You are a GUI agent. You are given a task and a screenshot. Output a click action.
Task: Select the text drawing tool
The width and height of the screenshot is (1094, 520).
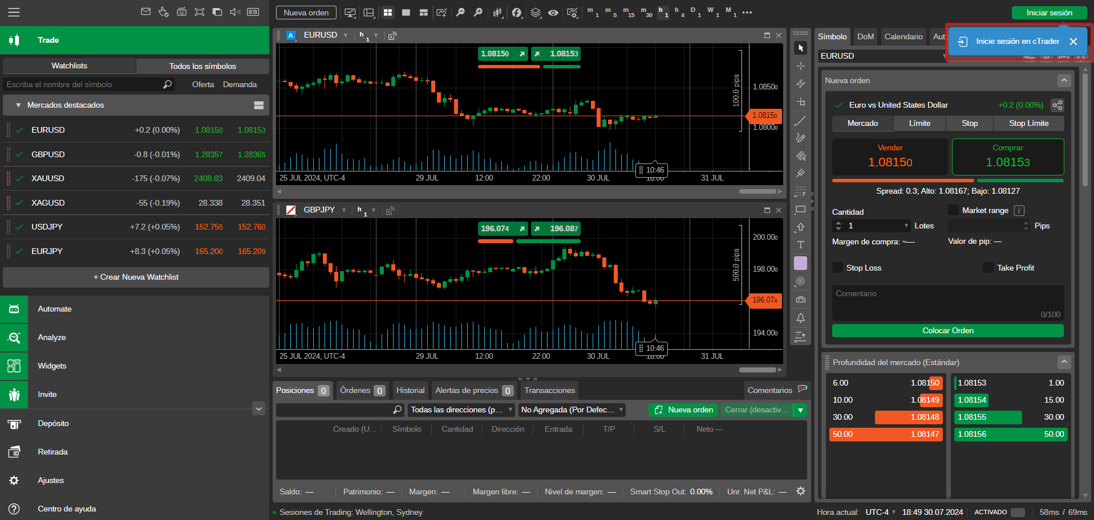pos(800,245)
